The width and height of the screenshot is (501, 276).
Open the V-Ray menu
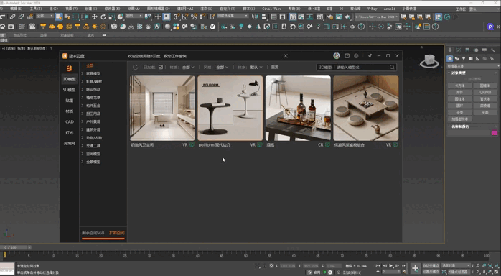pos(372,9)
